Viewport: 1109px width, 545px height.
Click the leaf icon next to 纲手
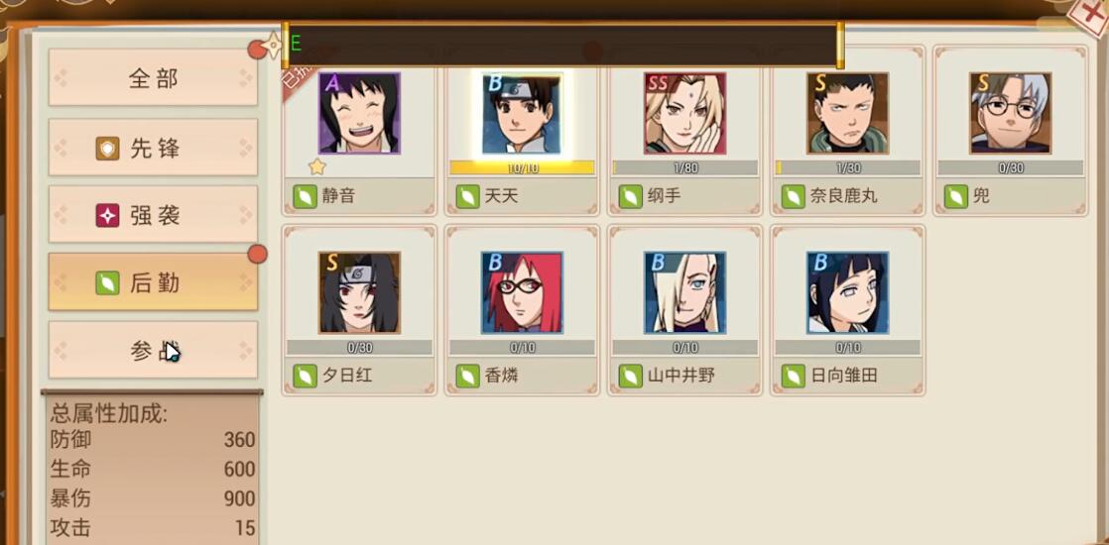pos(630,196)
